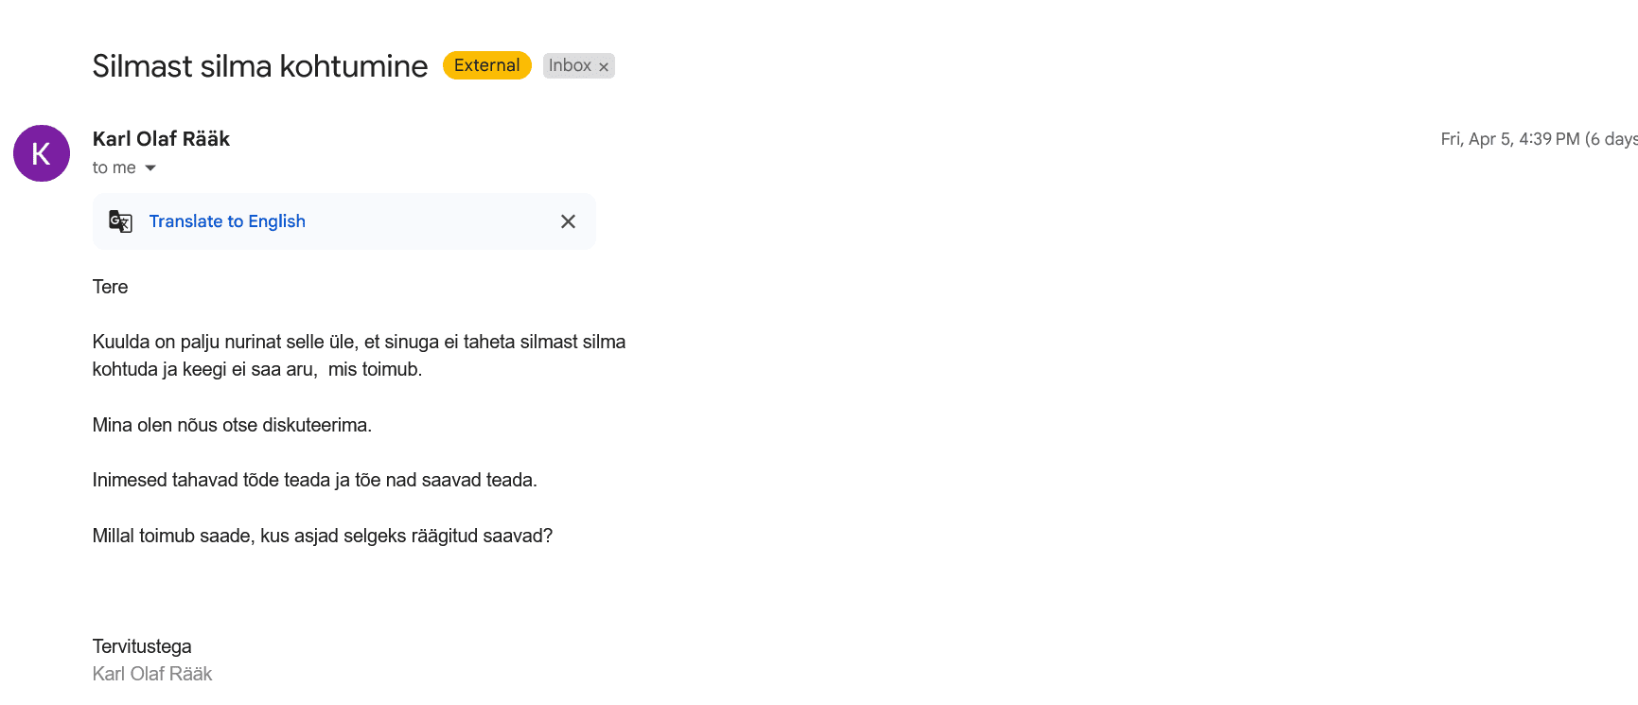Click the line "Mina olen nõus otse diskuteerima."

[x=232, y=425]
